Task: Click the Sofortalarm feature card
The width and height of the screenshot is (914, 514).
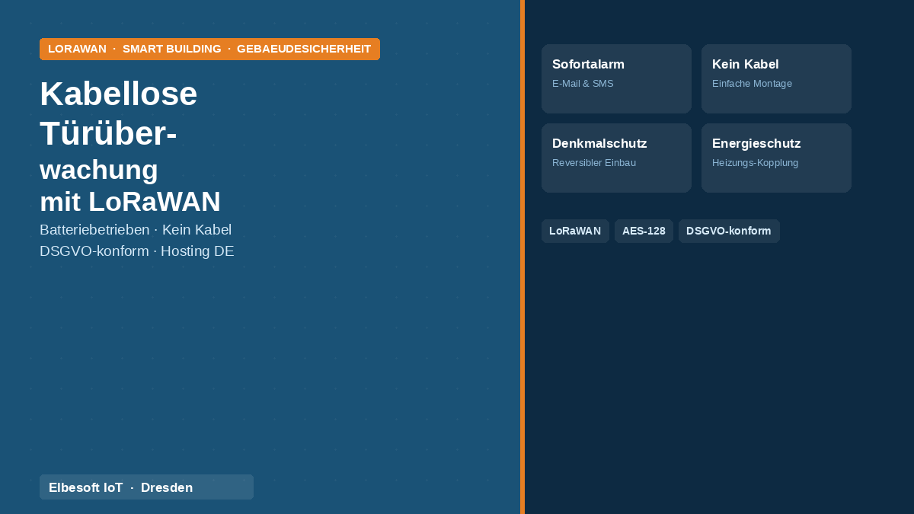Action: tap(616, 78)
